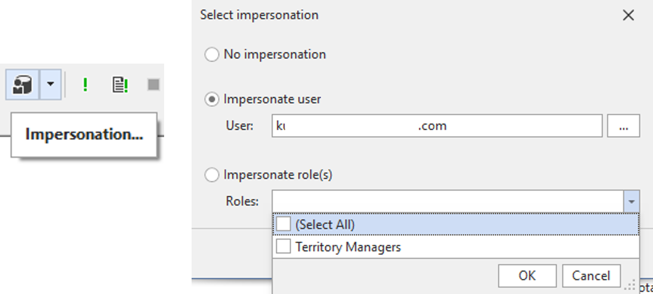Click the green exclamation Execute icon
The width and height of the screenshot is (653, 294).
pos(85,84)
